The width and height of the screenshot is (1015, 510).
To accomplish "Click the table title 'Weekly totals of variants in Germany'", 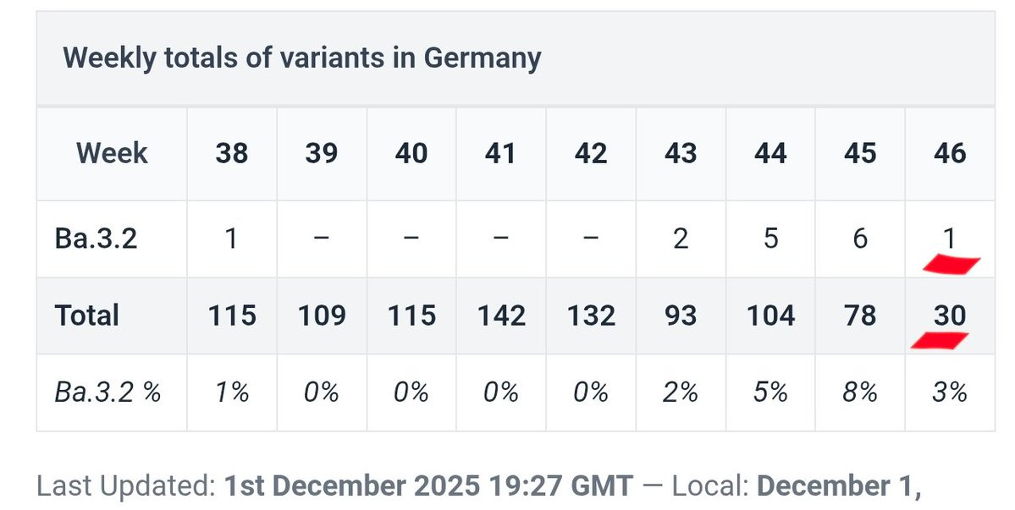I will 301,58.
